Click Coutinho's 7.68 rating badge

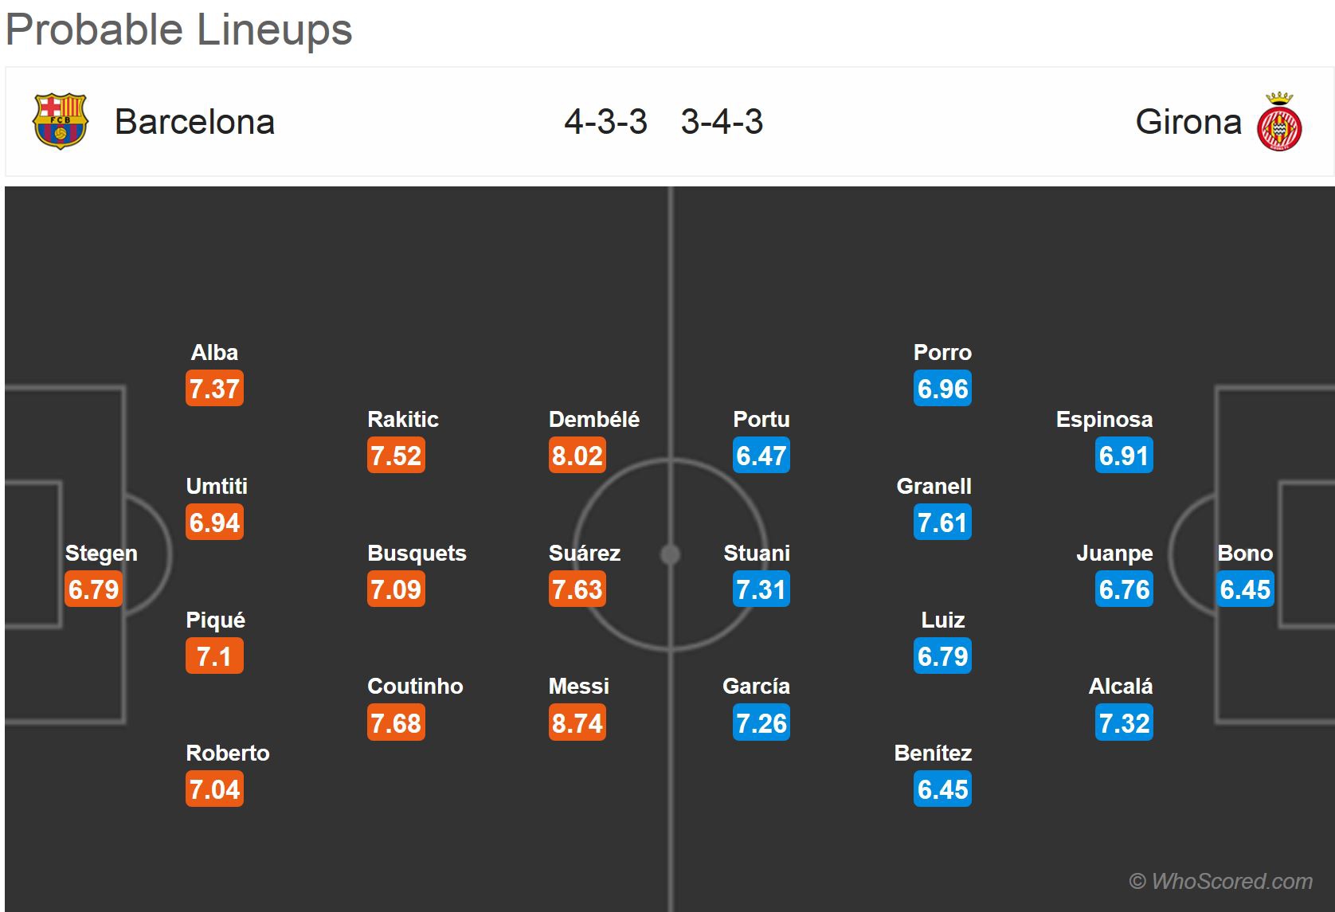click(x=396, y=723)
